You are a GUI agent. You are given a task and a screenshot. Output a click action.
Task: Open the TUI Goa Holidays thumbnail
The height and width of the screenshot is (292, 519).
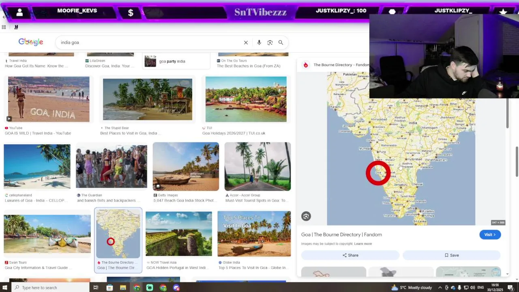click(x=246, y=99)
